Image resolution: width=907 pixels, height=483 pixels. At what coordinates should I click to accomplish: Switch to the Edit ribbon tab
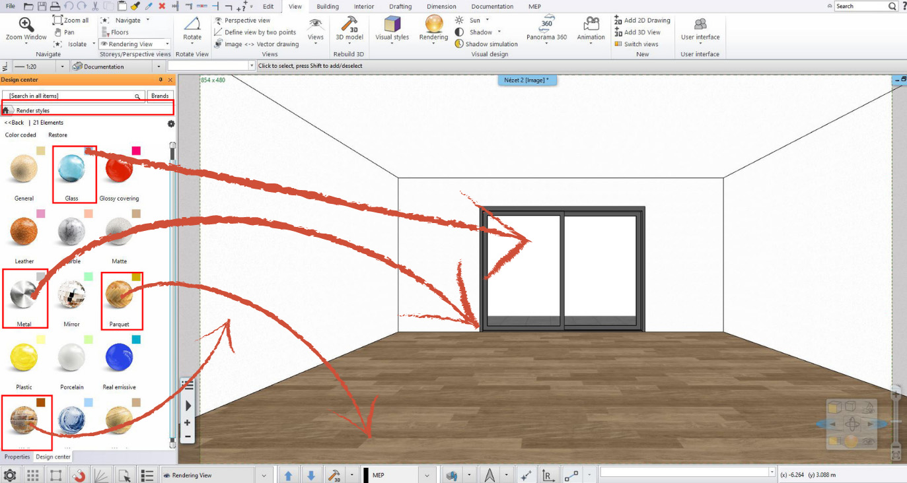pos(268,7)
